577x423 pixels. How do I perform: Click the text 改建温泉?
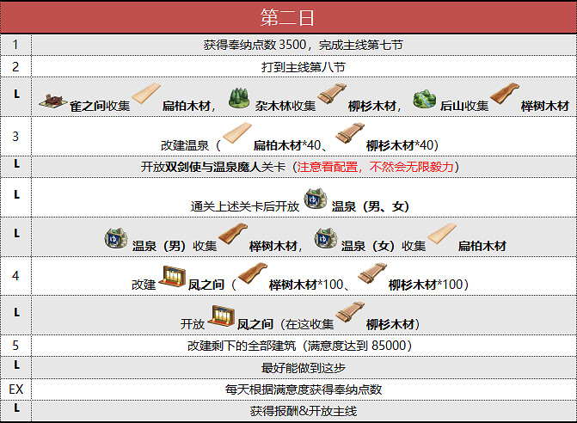pos(185,145)
